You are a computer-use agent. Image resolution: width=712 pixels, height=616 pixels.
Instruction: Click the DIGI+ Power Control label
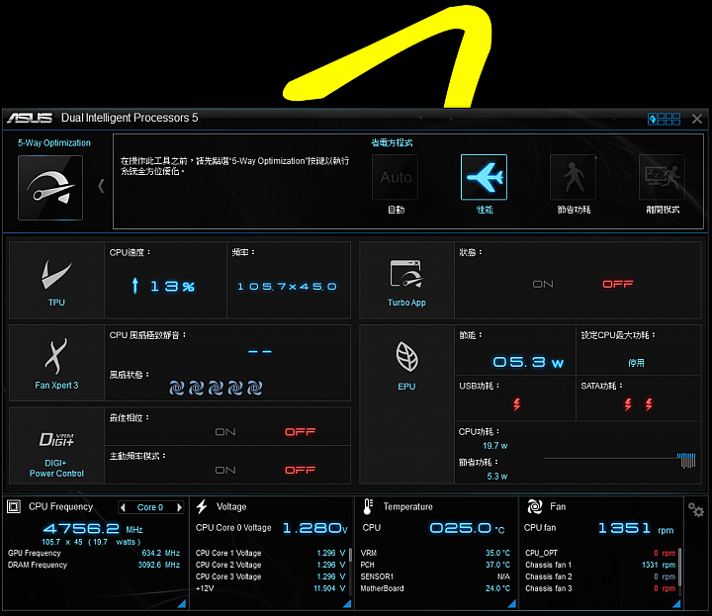56,468
